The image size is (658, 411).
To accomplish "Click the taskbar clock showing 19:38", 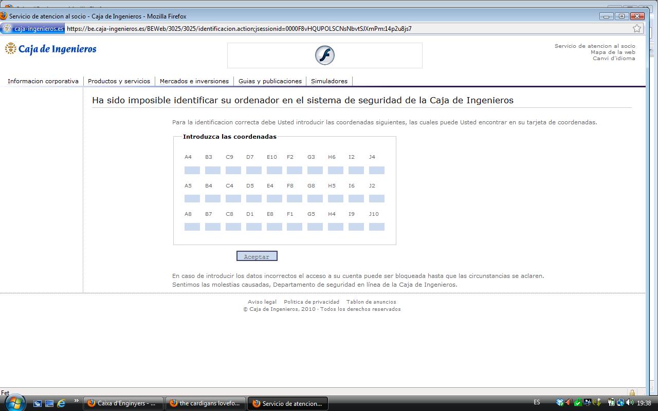I will 644,403.
